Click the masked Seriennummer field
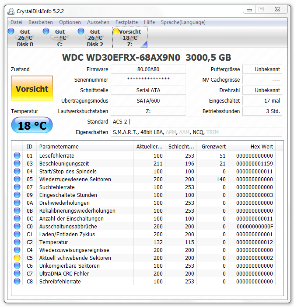The height and width of the screenshot is (307, 294). [148, 79]
